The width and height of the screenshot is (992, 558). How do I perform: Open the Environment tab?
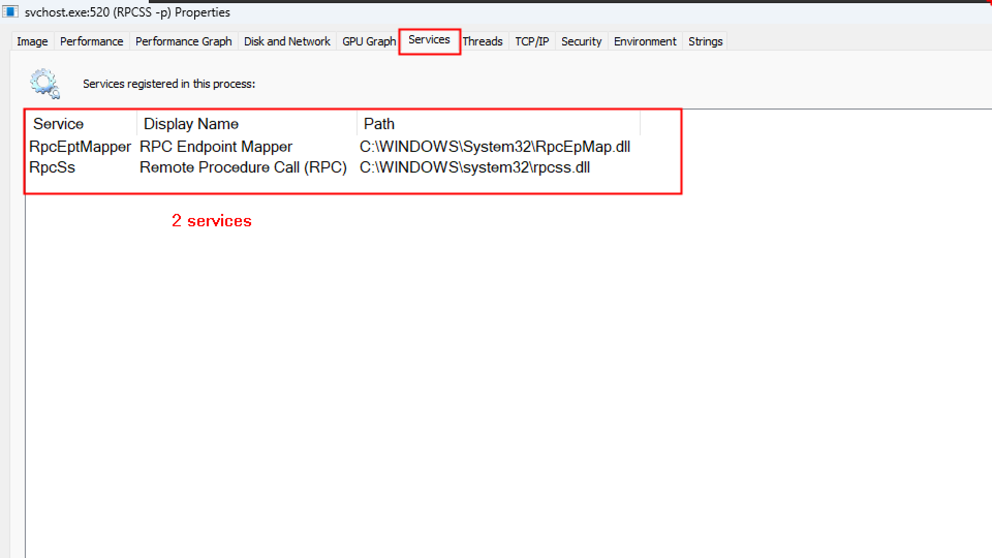[x=645, y=41]
